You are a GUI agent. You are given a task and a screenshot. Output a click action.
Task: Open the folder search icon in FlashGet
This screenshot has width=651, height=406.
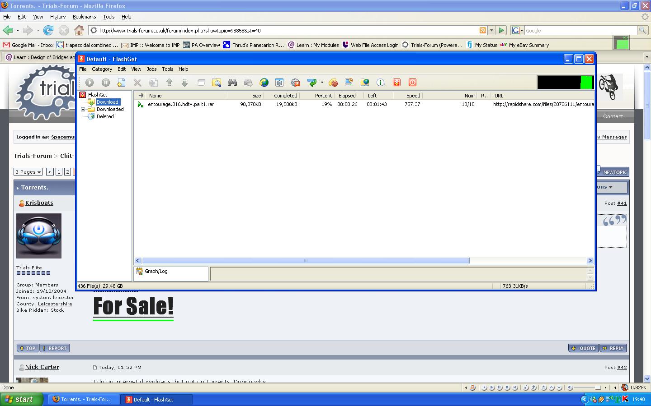tap(217, 83)
